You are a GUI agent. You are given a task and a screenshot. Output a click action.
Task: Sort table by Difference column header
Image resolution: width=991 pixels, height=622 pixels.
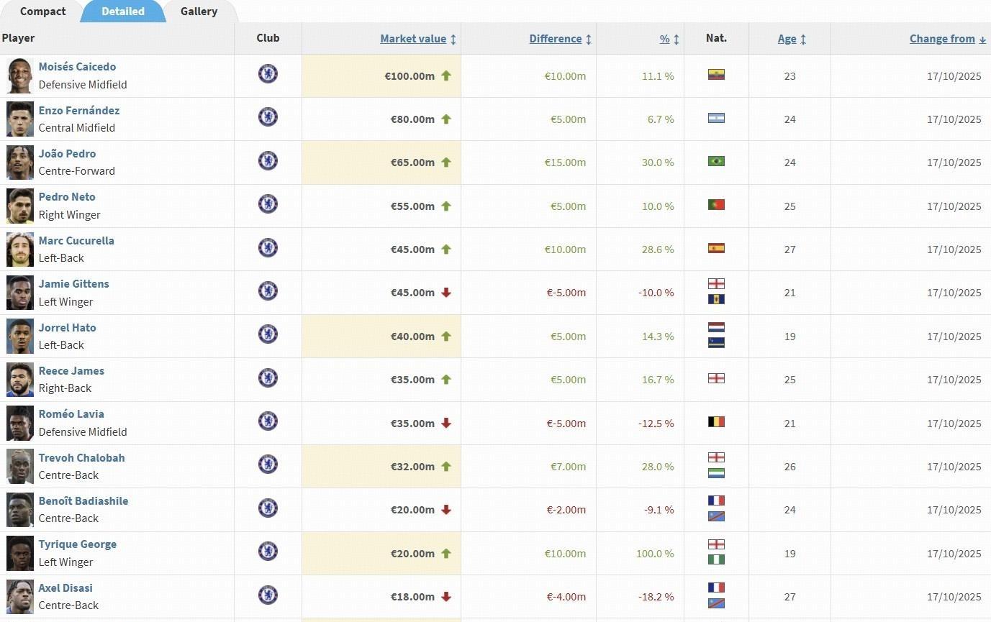click(555, 39)
